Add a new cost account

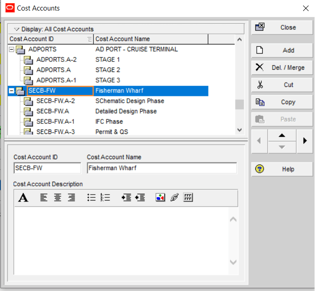282,50
